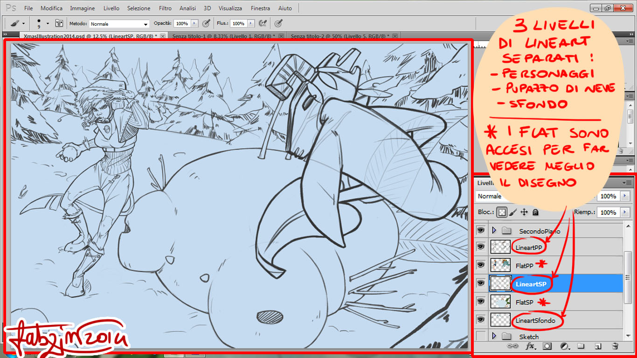Screen dimensions: 637x358
Task: Select the FlatPP layer thumbnail
Action: (500, 265)
